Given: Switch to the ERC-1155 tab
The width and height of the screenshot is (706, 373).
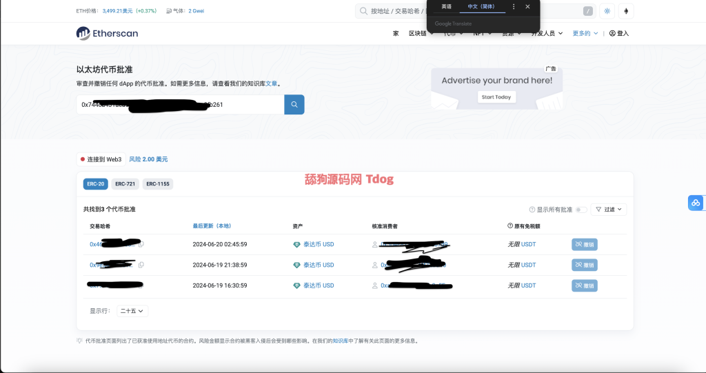Looking at the screenshot, I should pyautogui.click(x=157, y=184).
